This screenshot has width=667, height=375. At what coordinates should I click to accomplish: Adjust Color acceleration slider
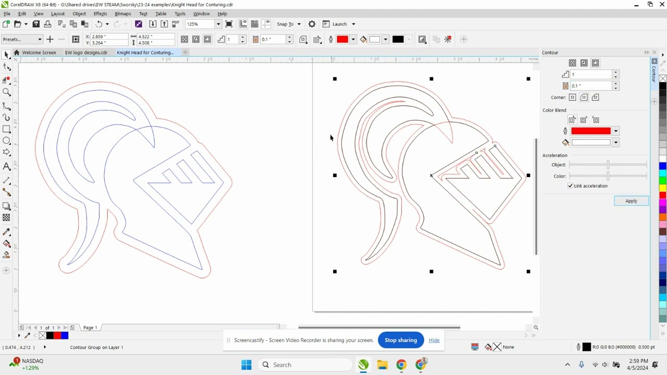tap(608, 176)
